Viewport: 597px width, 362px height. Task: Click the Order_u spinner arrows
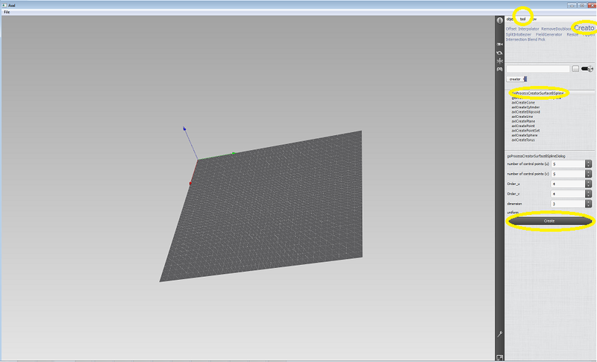pos(588,183)
